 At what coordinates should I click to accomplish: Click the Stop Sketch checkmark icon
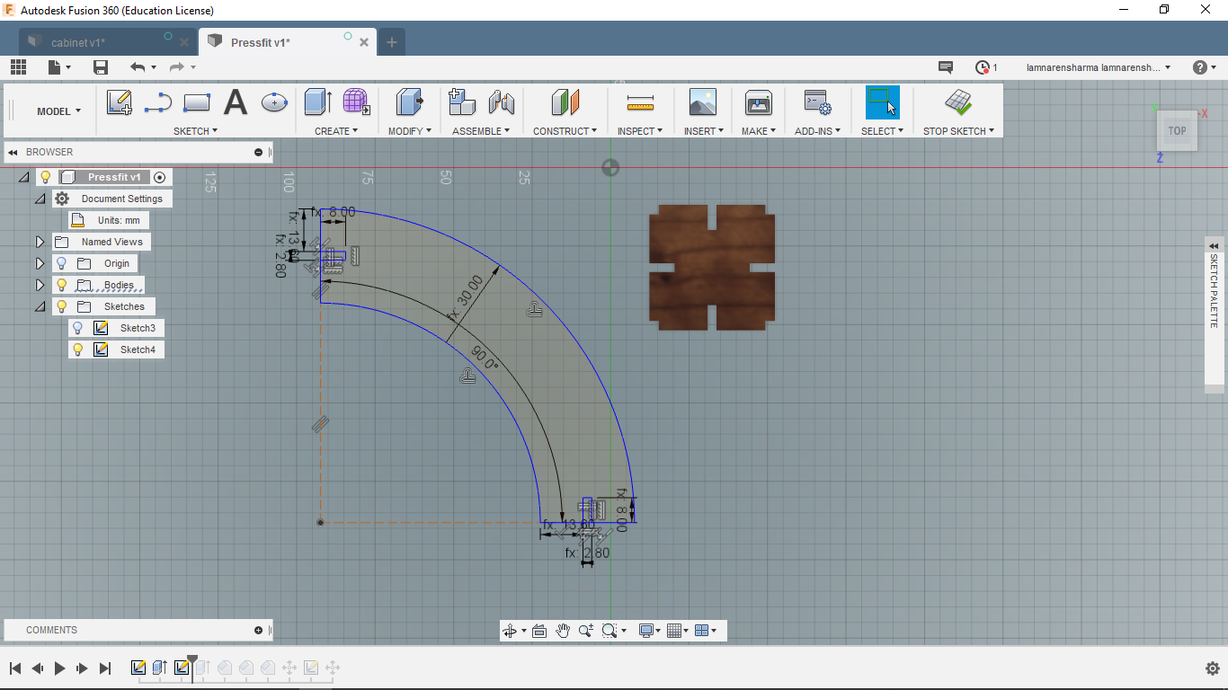coord(958,102)
